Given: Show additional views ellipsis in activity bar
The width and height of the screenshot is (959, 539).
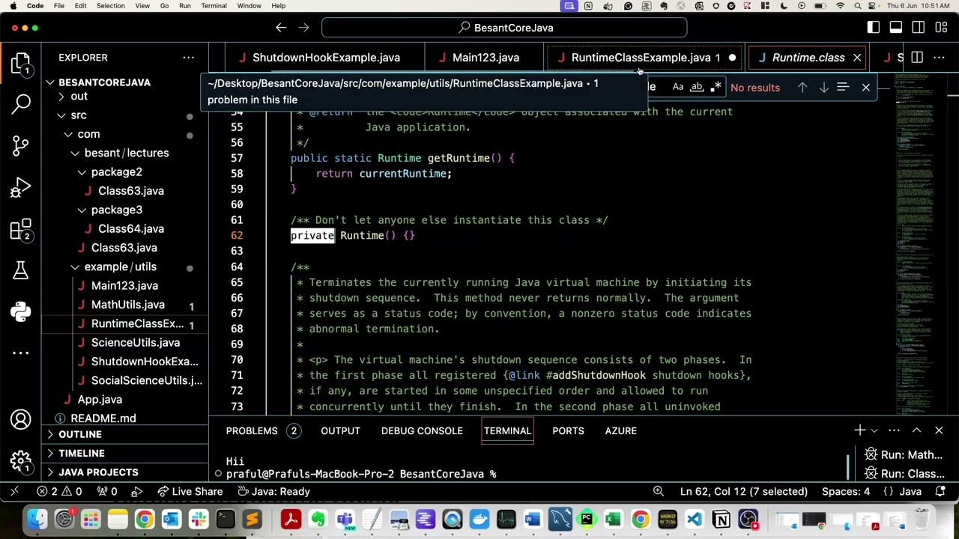Looking at the screenshot, I should click(21, 353).
